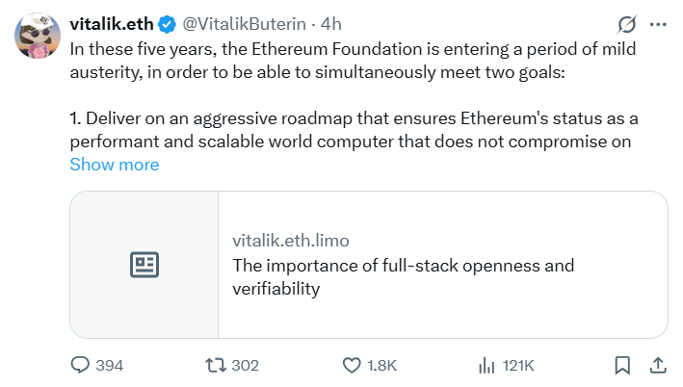Open the full-stack openness article title
Viewport: 683px width, 387px height.
coord(403,276)
